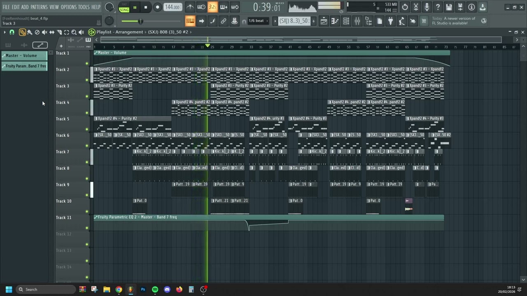Add a new pattern with plus button
Screen dimensions: 527x296
coord(313,21)
